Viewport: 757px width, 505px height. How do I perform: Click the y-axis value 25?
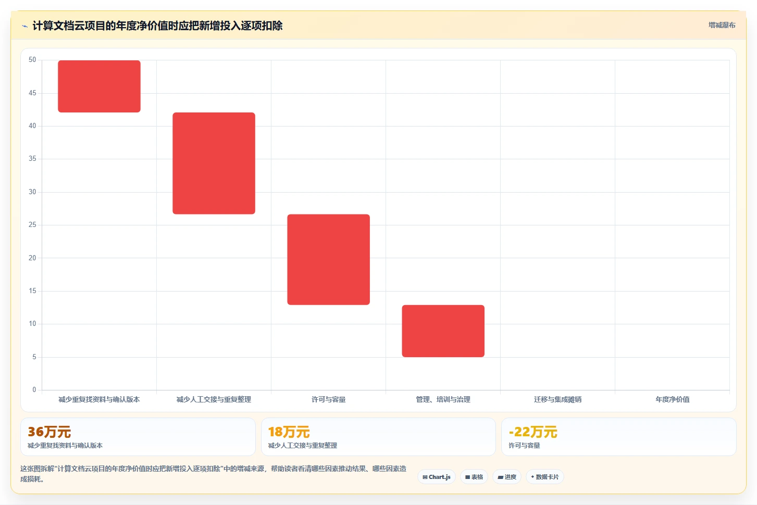tap(32, 225)
